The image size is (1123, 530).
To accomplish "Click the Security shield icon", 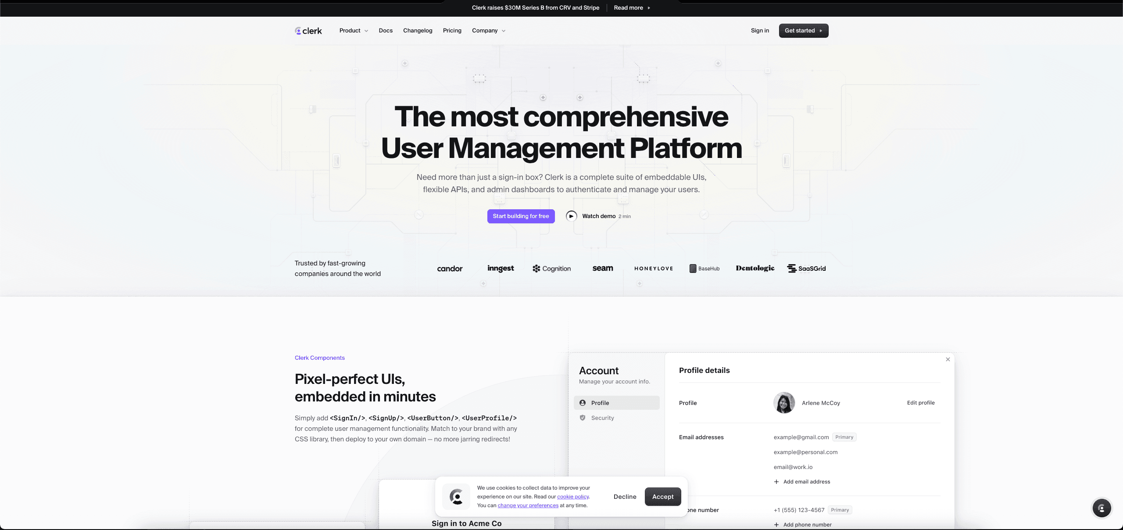I will click(x=583, y=418).
